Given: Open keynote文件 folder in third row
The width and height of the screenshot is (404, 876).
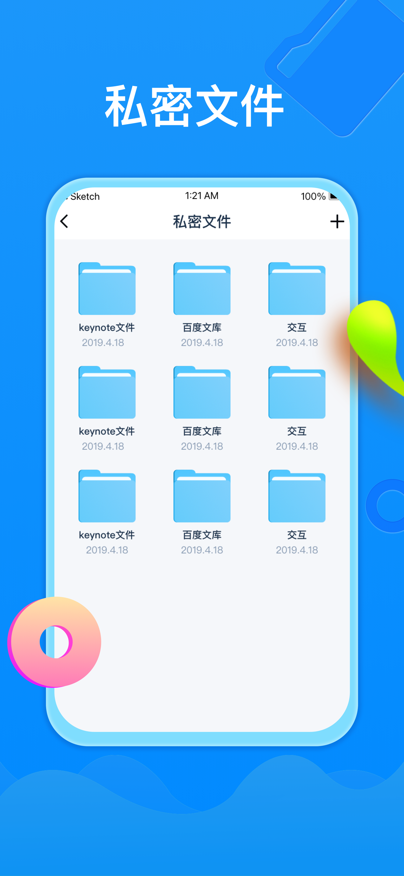Looking at the screenshot, I should 107,496.
